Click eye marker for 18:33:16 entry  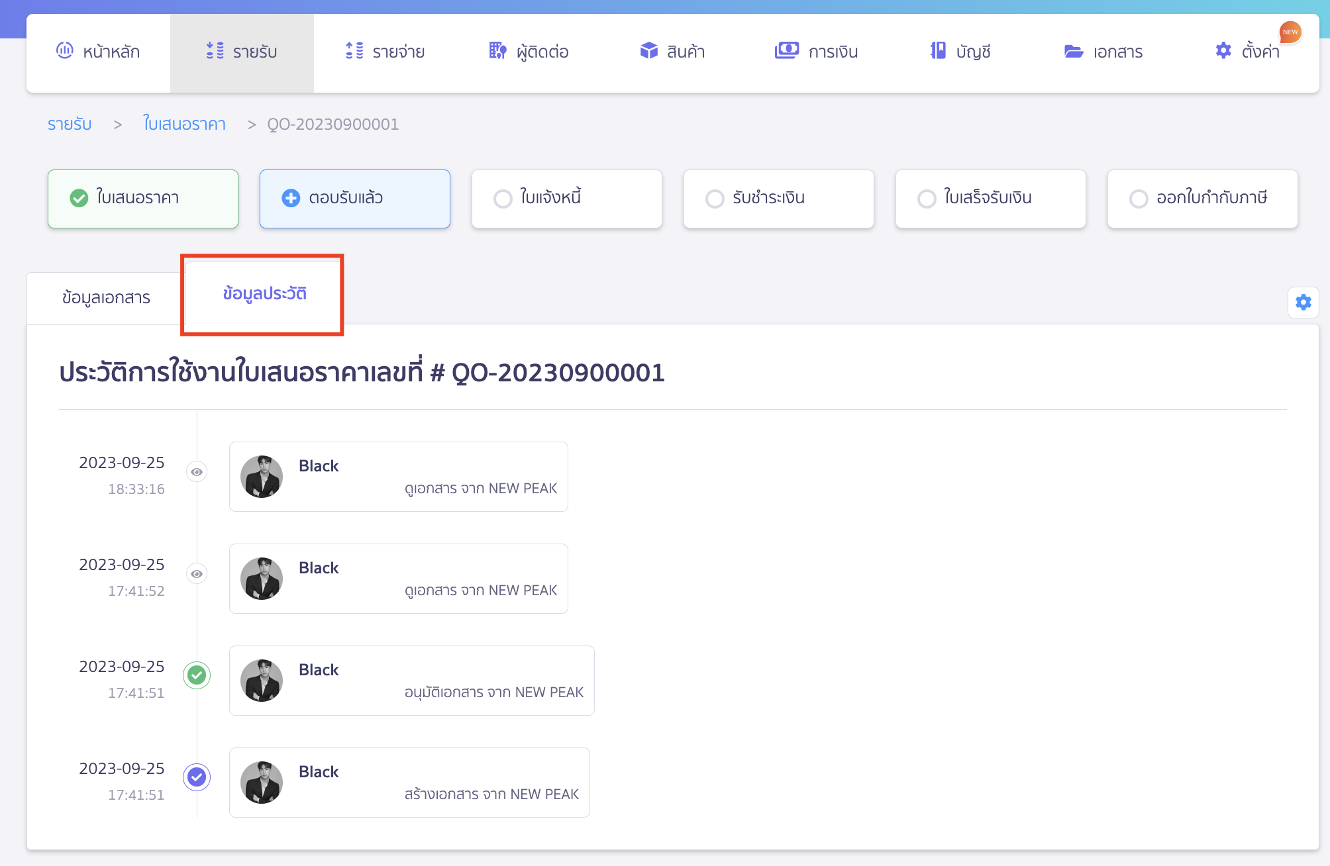[x=197, y=472]
